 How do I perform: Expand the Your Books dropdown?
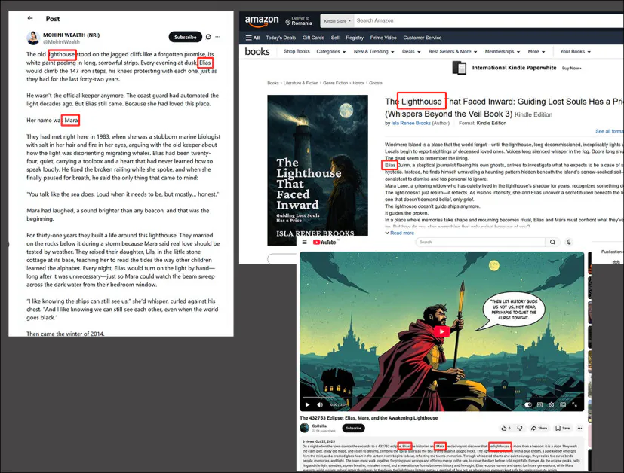[x=575, y=52]
